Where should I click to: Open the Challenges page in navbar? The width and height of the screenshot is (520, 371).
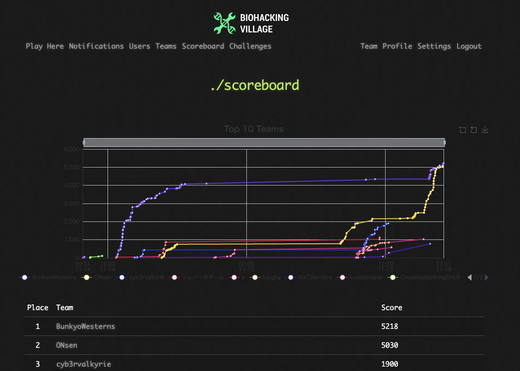(250, 46)
